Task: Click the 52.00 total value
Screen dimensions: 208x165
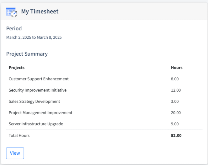Action: tap(176, 136)
